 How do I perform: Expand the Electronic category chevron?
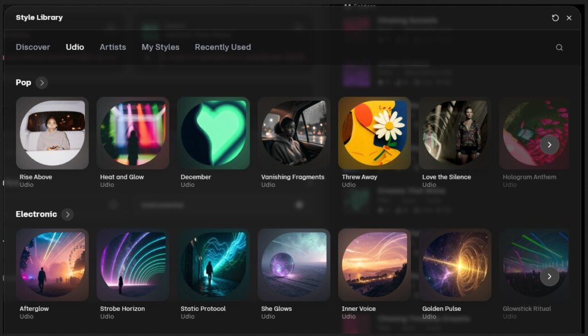[x=68, y=214]
